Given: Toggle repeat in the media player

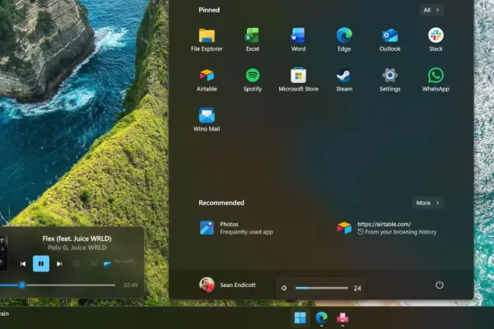Looking at the screenshot, I should point(77,264).
